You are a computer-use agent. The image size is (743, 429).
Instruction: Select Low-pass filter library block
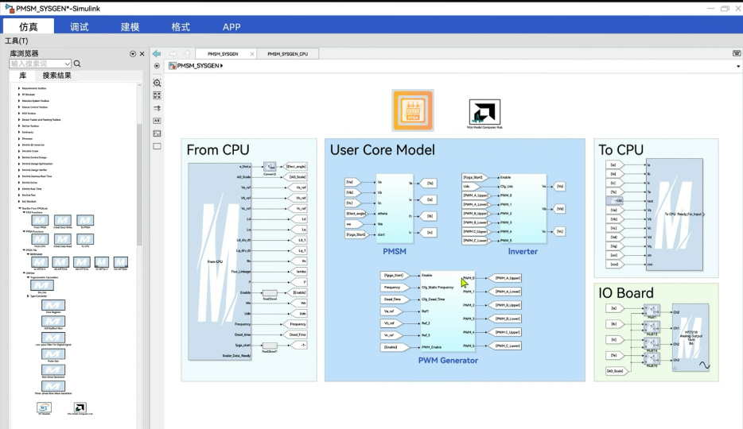point(53,338)
